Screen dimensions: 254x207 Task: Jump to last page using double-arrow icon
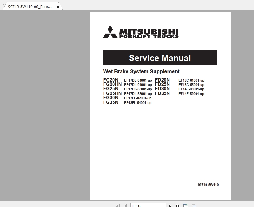tap(177, 205)
